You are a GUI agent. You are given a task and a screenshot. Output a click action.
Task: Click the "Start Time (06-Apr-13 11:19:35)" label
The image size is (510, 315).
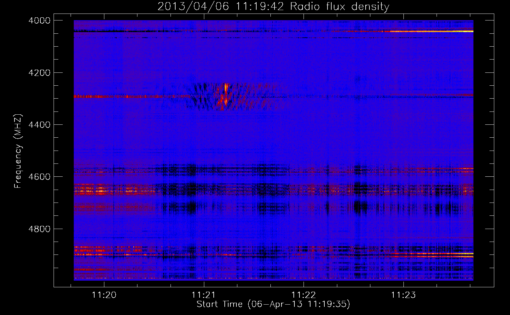pos(273,304)
